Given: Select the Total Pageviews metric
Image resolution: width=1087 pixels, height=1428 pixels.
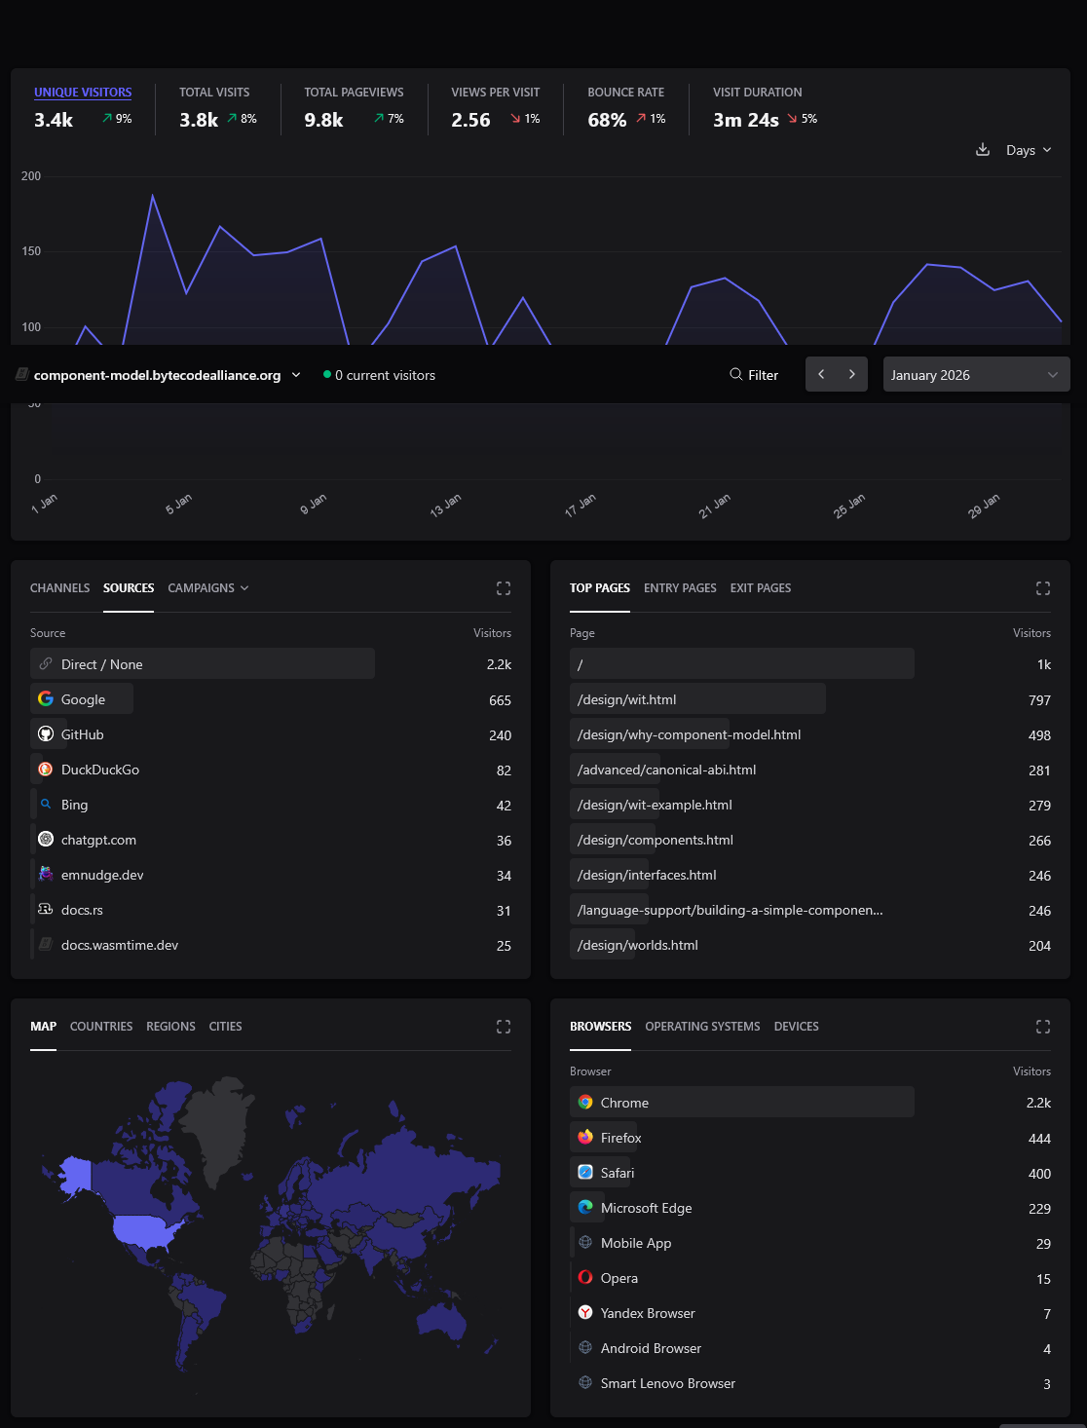Looking at the screenshot, I should [354, 93].
